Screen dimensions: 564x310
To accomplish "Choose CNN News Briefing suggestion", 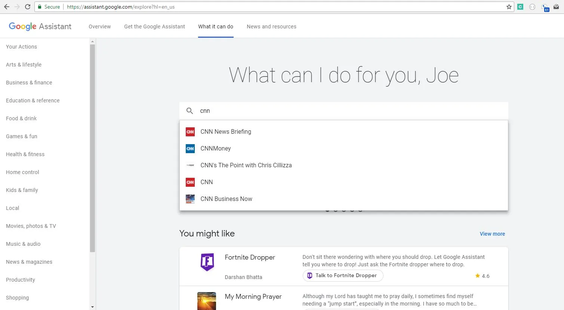I will (344, 132).
